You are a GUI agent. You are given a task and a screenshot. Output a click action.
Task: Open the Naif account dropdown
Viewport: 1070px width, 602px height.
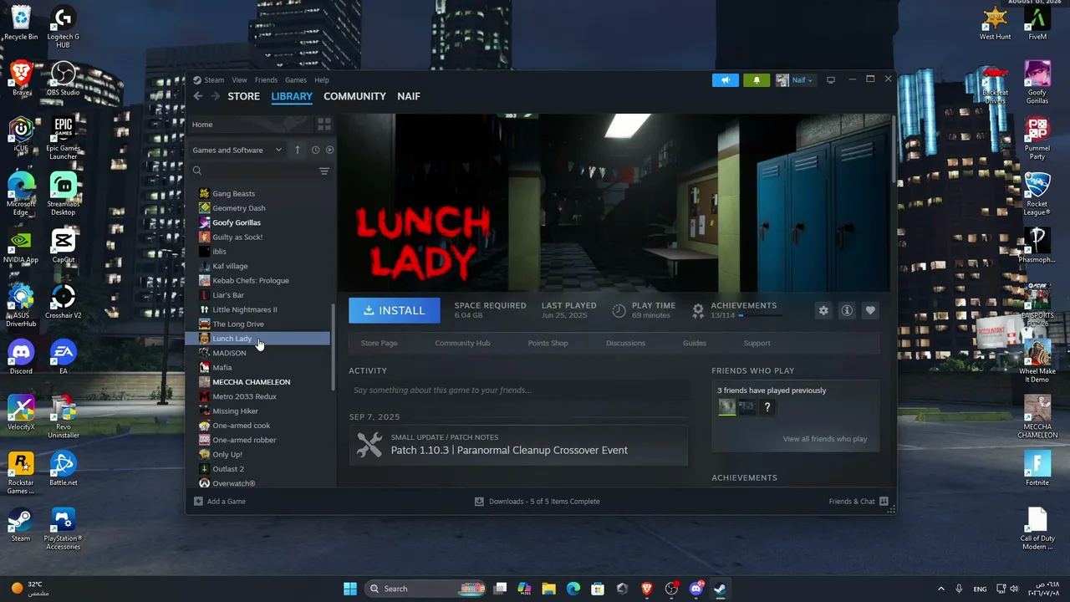pos(794,80)
